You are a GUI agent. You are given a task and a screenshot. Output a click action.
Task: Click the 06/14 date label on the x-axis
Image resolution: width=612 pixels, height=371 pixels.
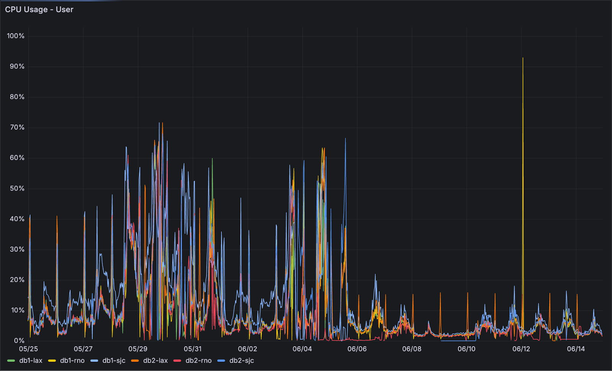click(575, 349)
